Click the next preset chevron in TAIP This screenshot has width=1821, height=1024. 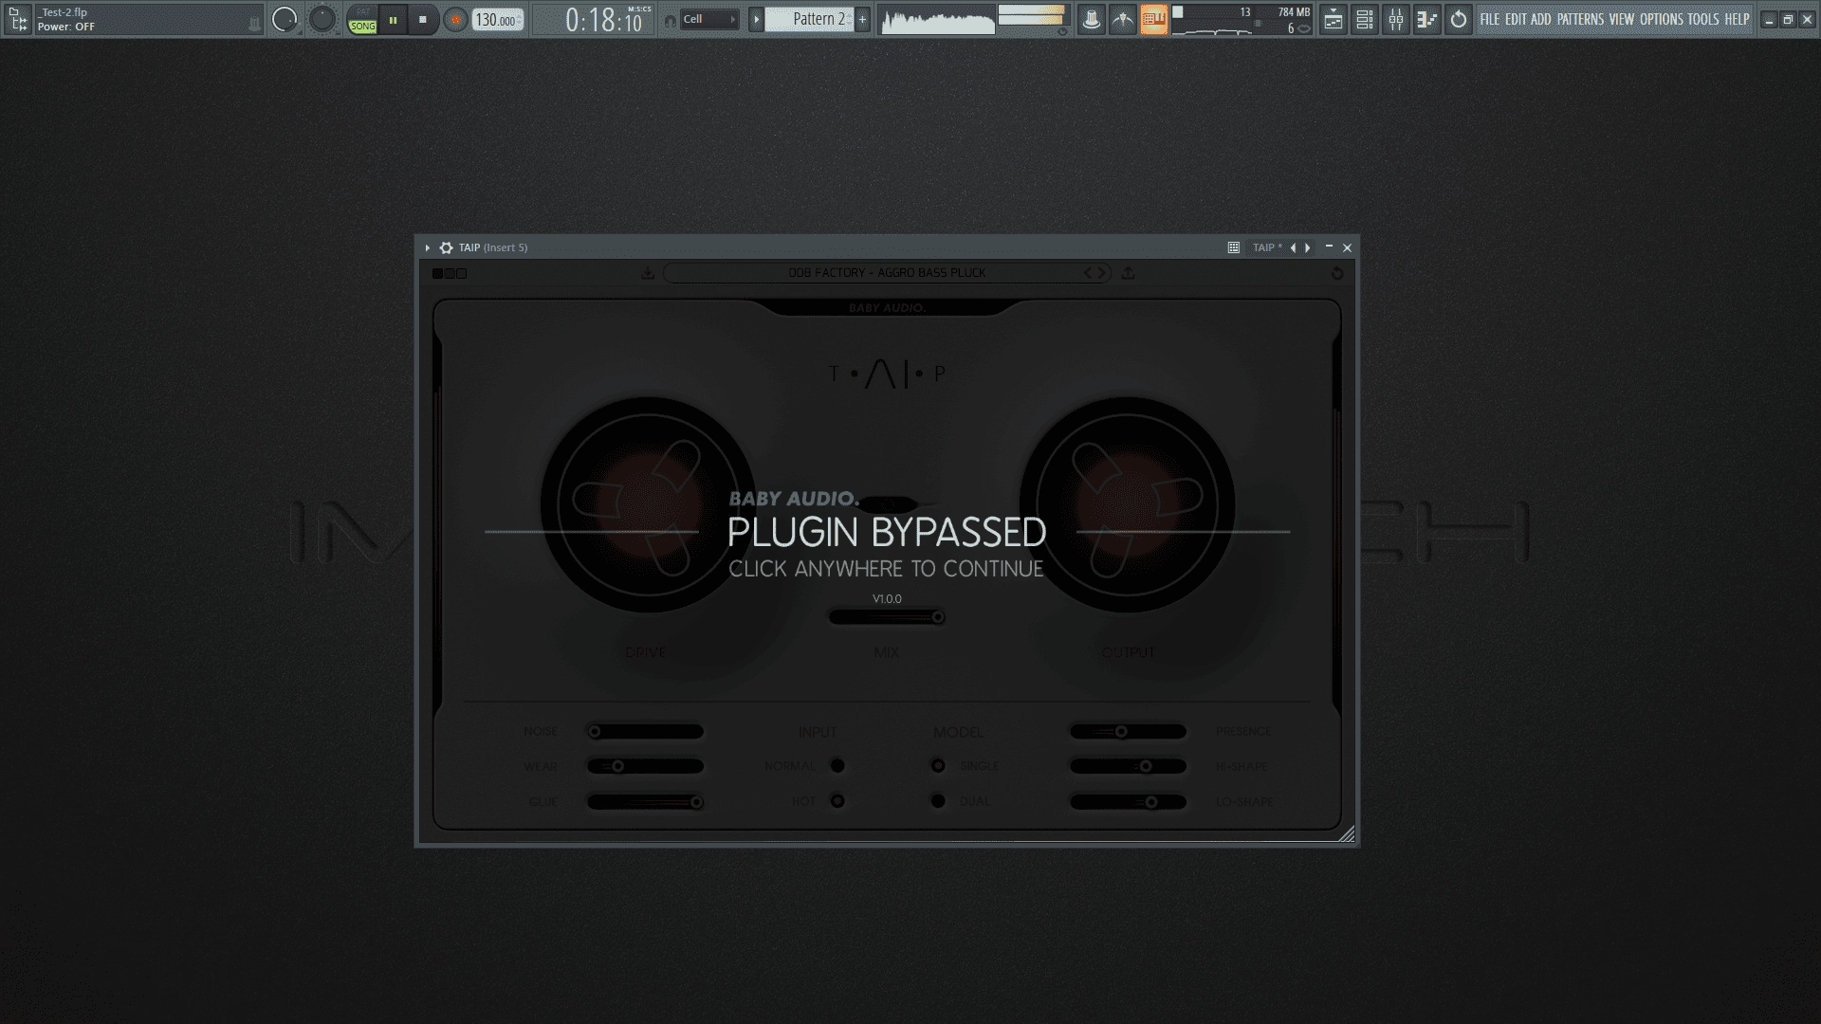[x=1101, y=273]
